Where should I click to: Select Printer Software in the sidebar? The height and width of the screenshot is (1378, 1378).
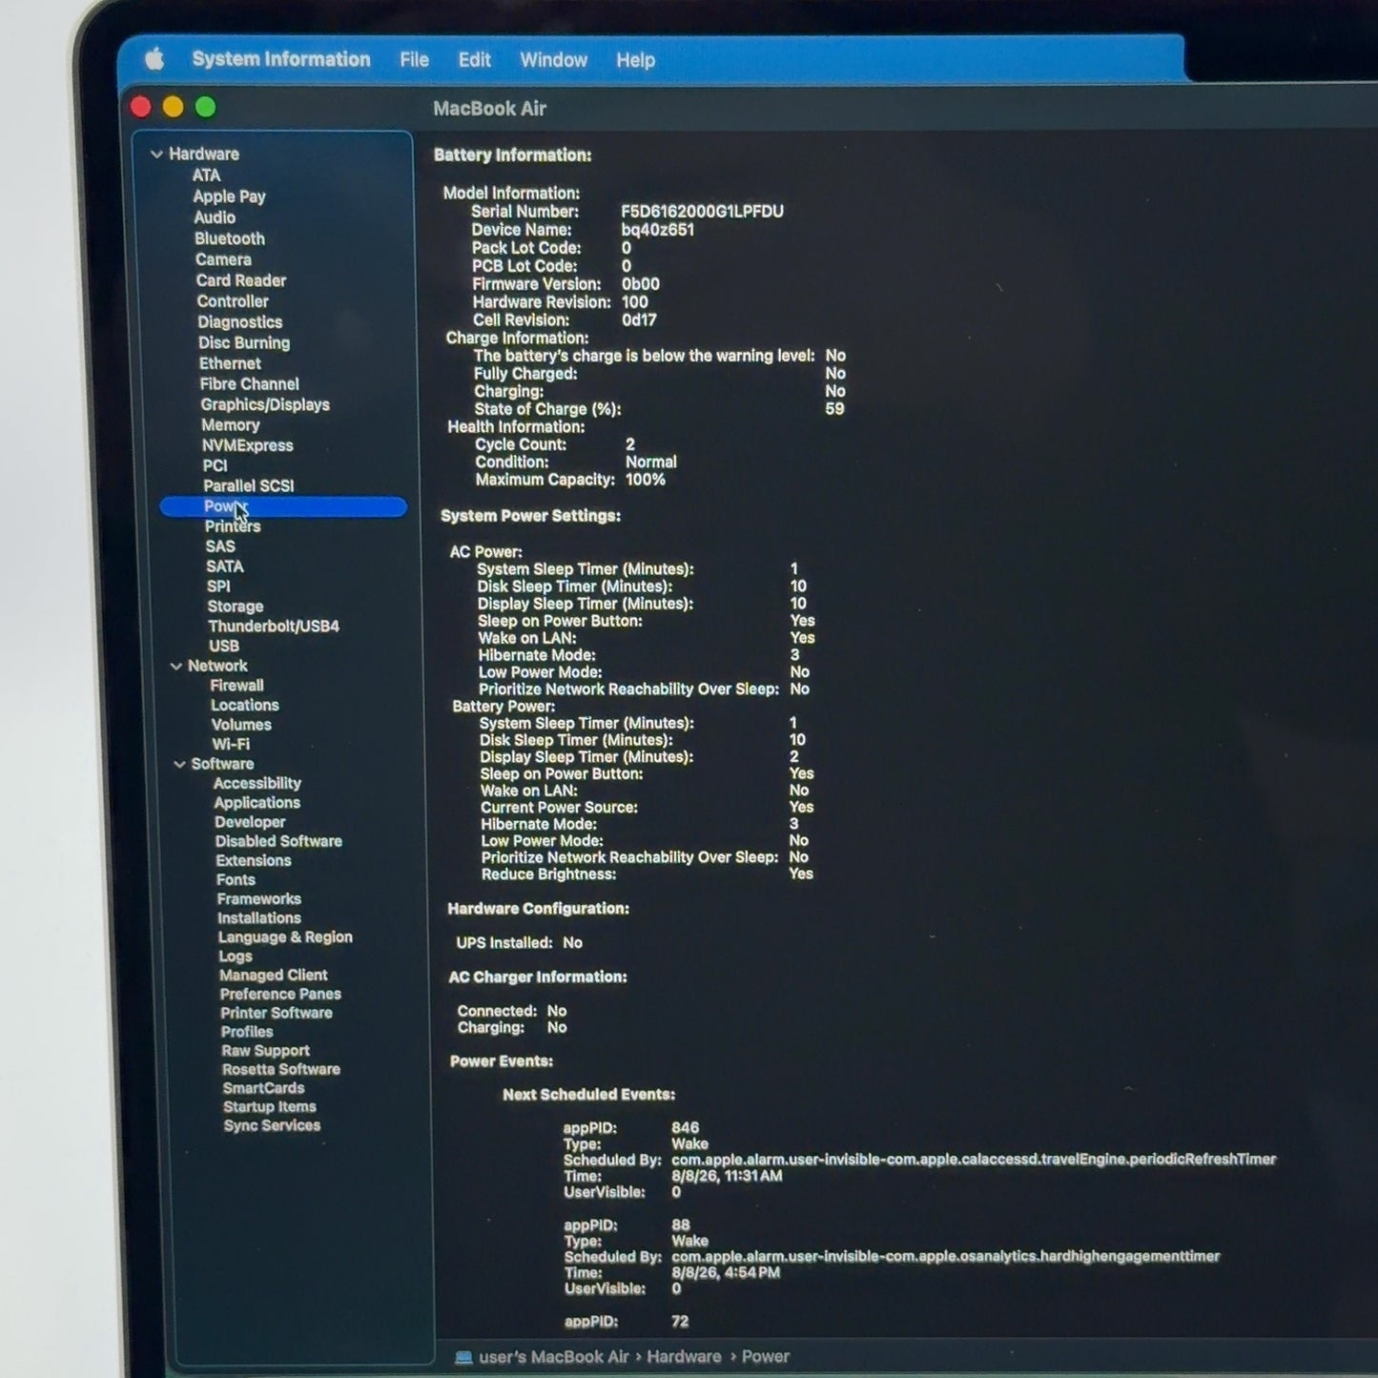277,1013
